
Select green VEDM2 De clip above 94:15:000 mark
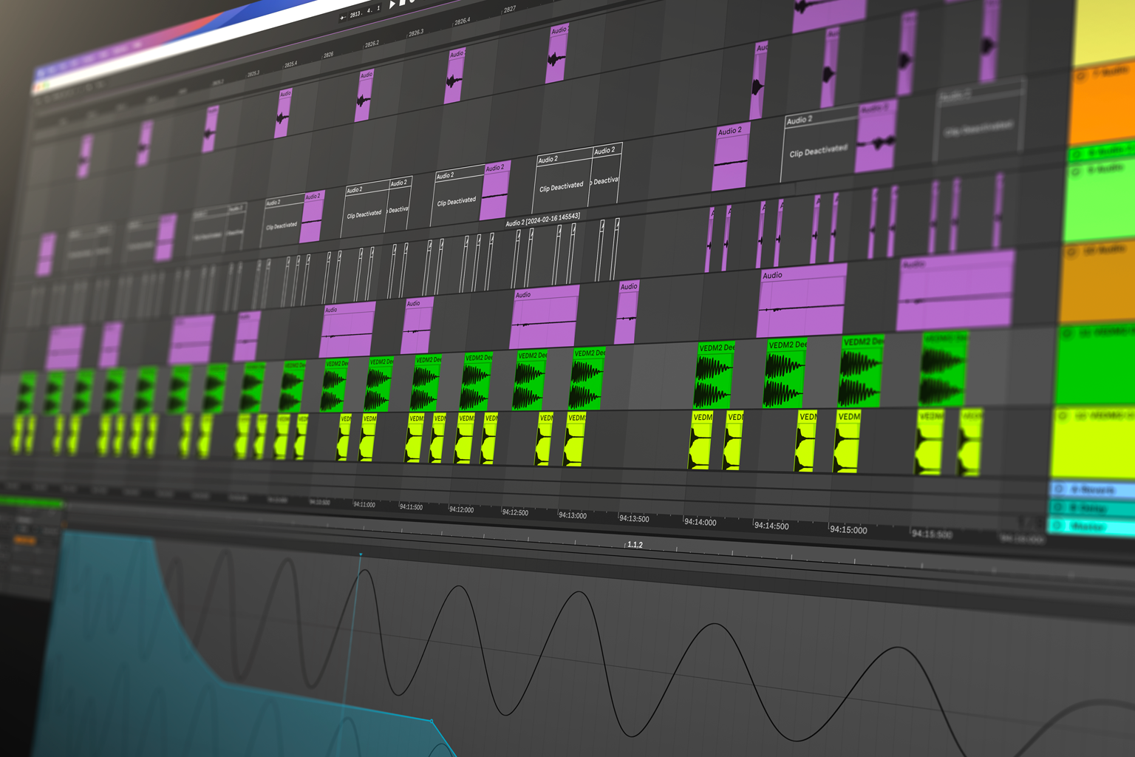tap(861, 371)
